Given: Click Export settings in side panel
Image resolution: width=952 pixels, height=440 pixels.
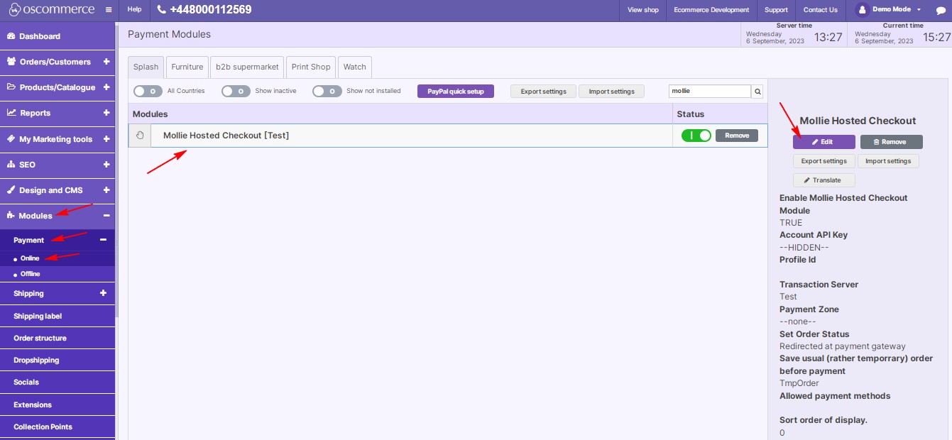Looking at the screenshot, I should (x=824, y=161).
